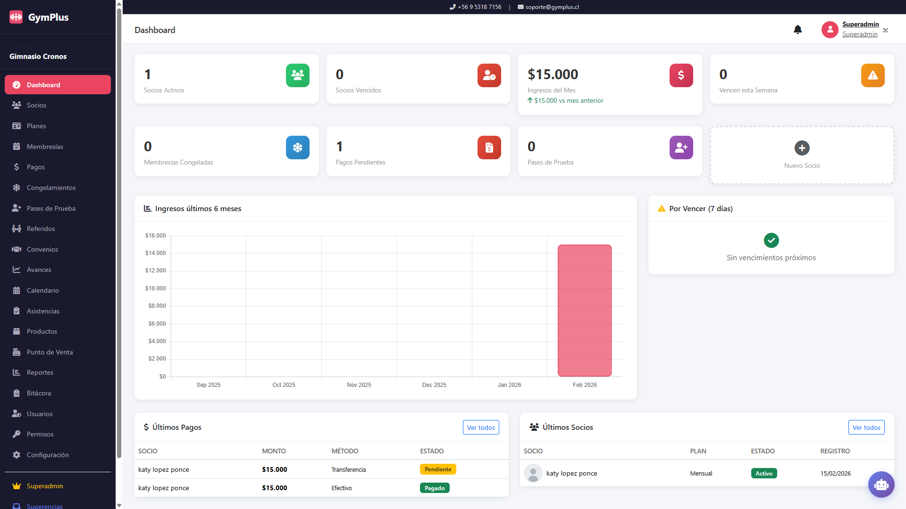Open the notifications bell
This screenshot has width=906, height=509.
tap(798, 29)
